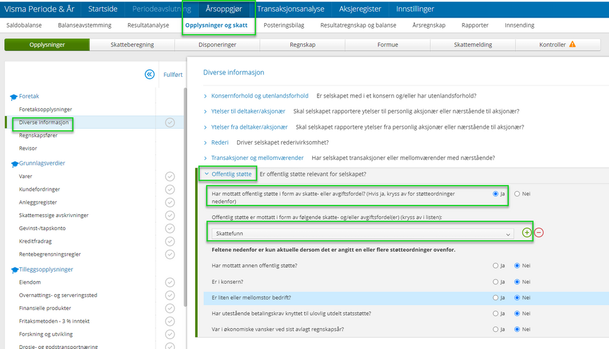Expand Konsernforhold og utenlandsforhold section
Image resolution: width=609 pixels, height=349 pixels.
(259, 96)
